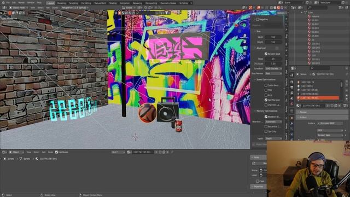
Task: Open the Modifiers wrench properties tab
Action: 291,123
